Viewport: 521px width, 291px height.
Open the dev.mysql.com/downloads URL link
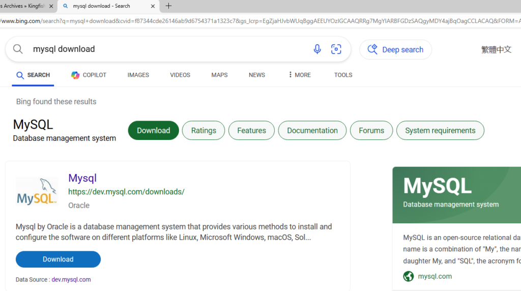126,192
